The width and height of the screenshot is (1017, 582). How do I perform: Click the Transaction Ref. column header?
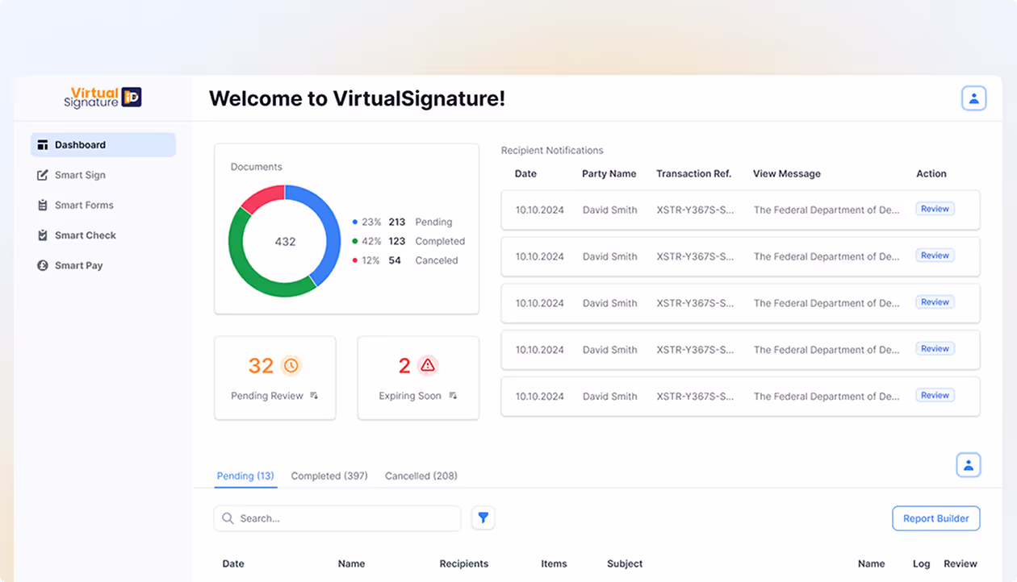pos(694,173)
